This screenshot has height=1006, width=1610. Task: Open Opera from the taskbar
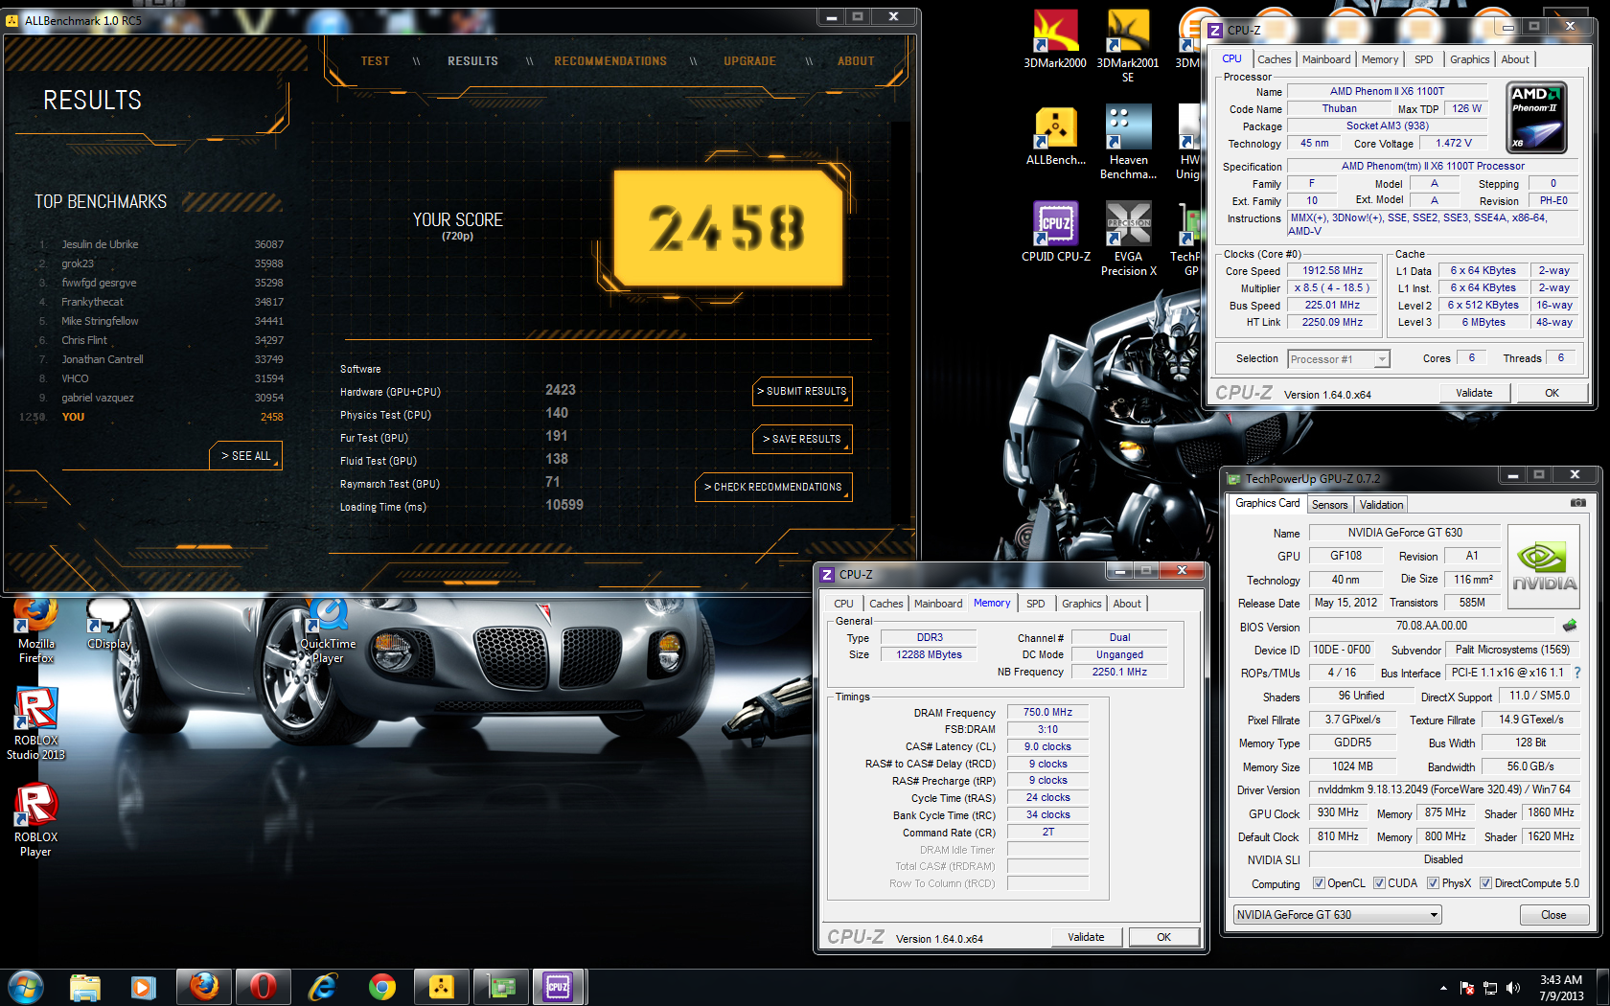[x=264, y=987]
